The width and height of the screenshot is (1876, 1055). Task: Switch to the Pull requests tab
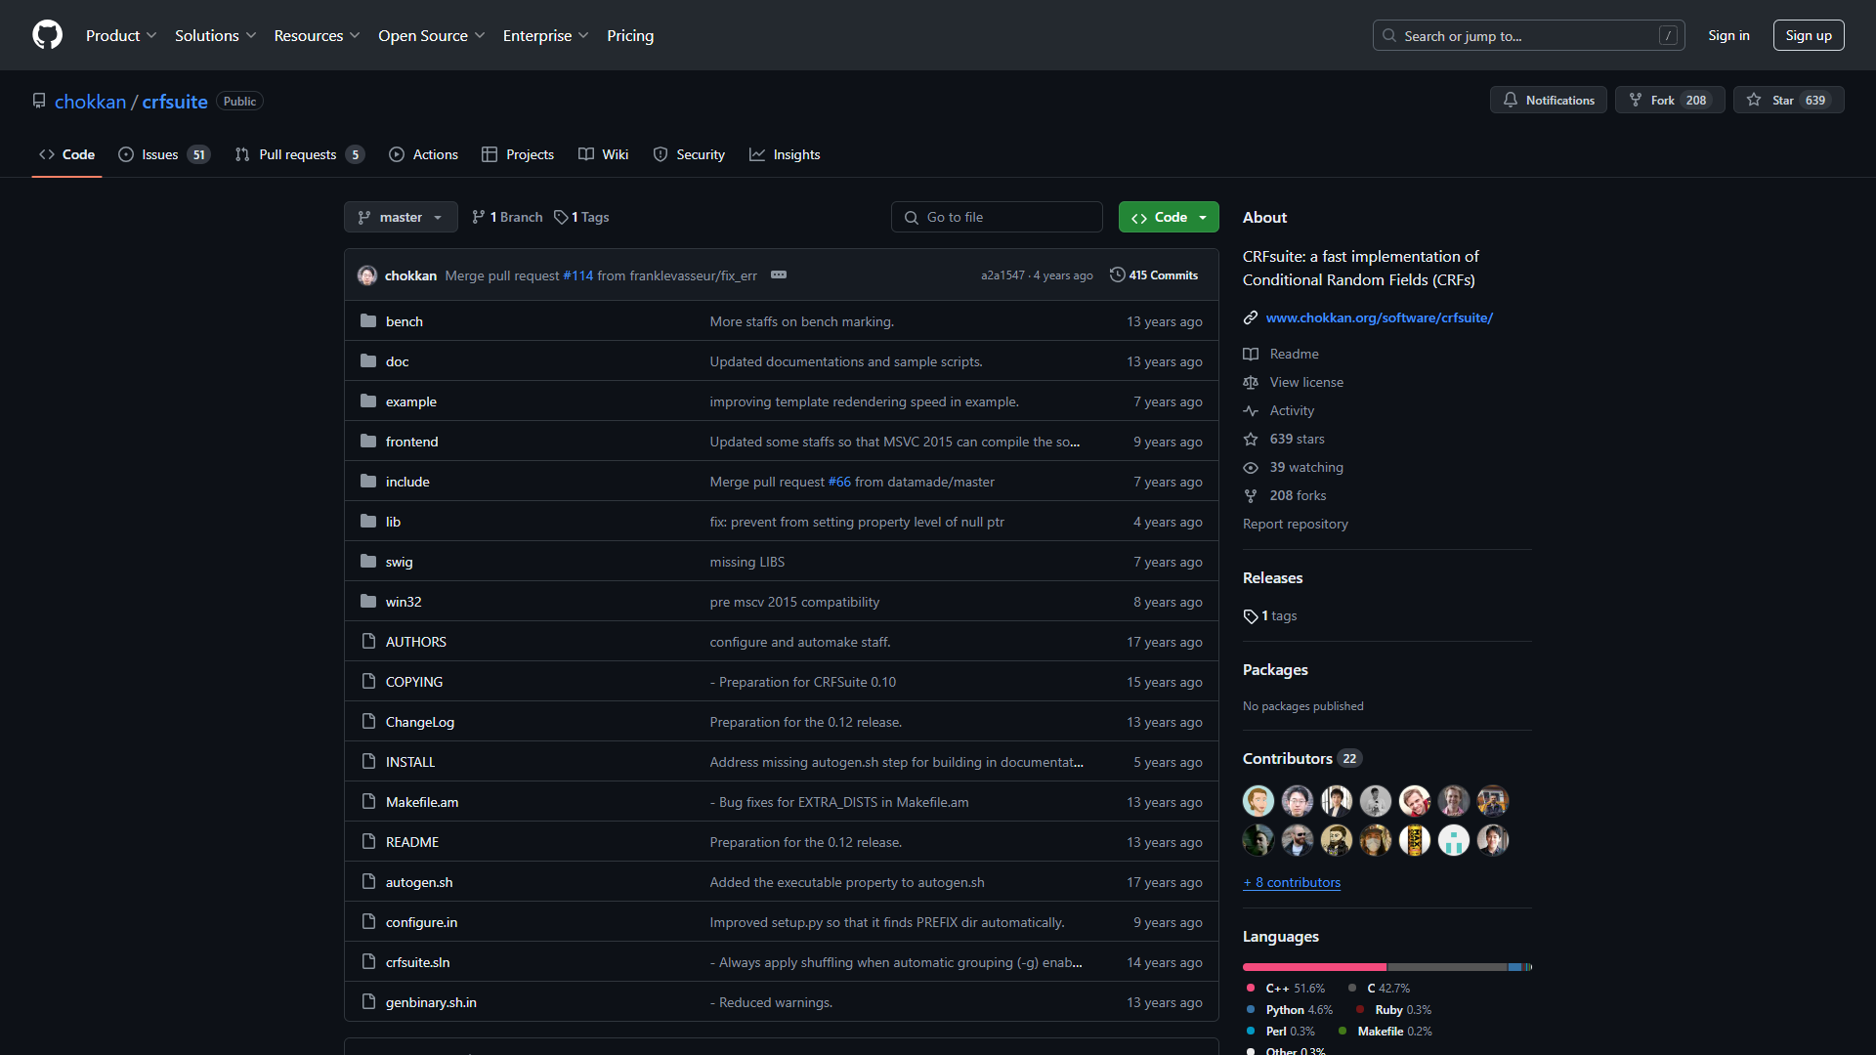pyautogui.click(x=296, y=154)
